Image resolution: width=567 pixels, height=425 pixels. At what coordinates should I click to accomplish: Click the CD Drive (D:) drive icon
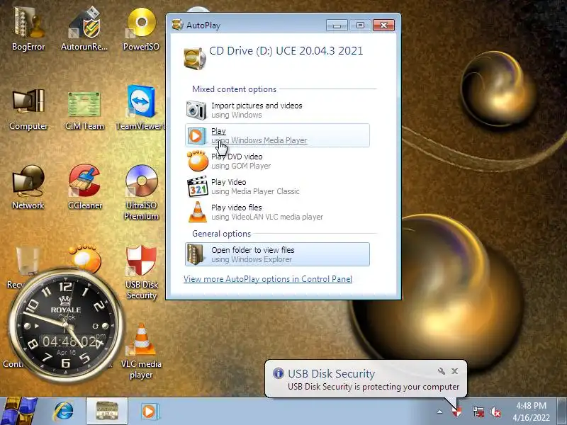(194, 58)
